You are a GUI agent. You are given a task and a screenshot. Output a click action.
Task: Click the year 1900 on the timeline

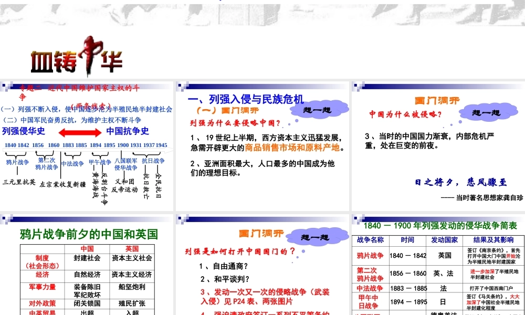[x=123, y=145]
